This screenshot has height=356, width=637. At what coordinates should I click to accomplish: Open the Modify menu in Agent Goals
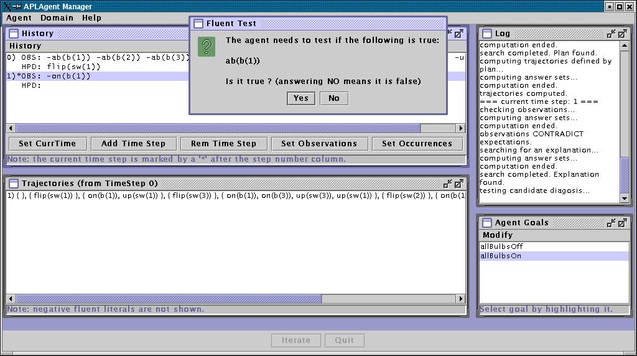click(498, 235)
